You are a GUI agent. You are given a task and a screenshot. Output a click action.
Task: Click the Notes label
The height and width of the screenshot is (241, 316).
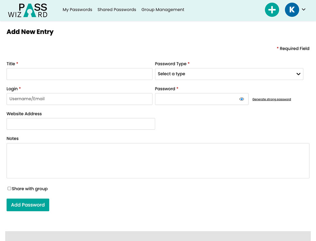tap(13, 138)
